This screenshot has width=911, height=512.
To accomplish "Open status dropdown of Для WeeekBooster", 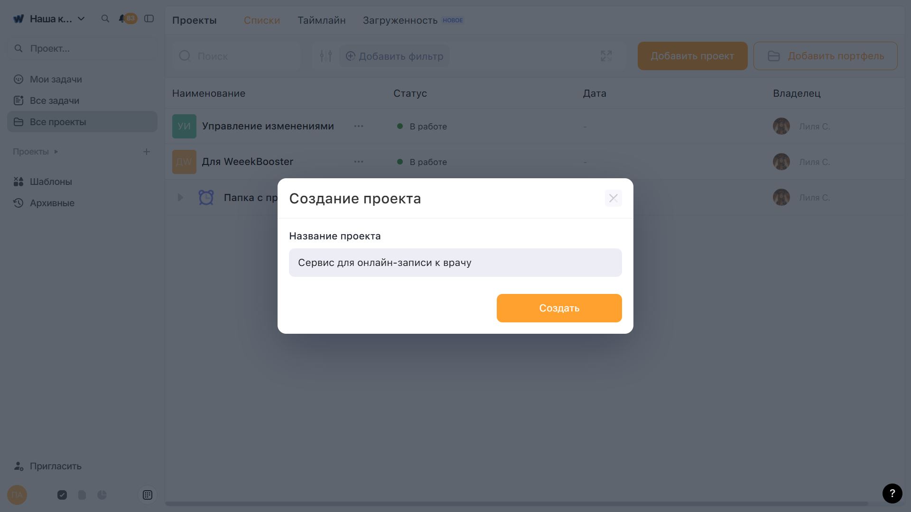I will [x=422, y=162].
